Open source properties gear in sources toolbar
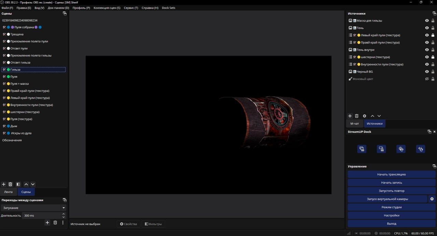Screen dimensions: 437x236 (x=364, y=116)
